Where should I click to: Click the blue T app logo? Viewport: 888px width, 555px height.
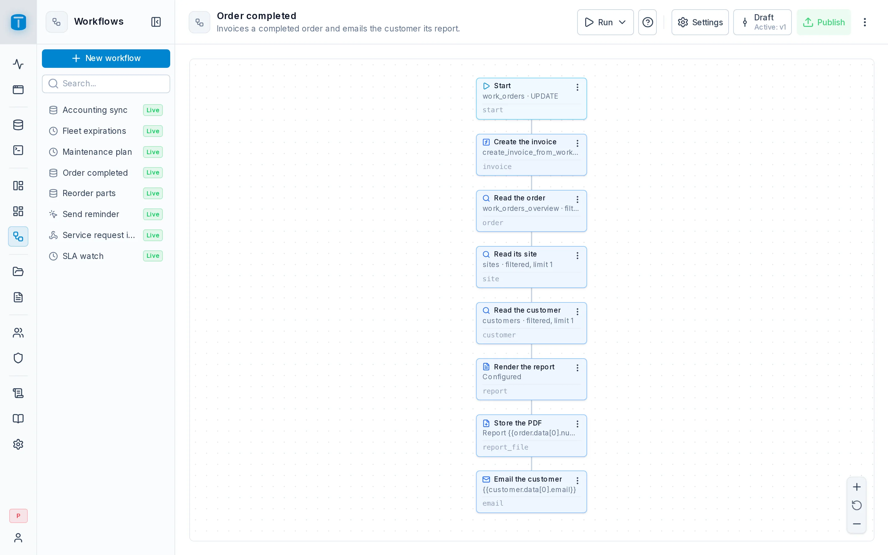(x=18, y=22)
